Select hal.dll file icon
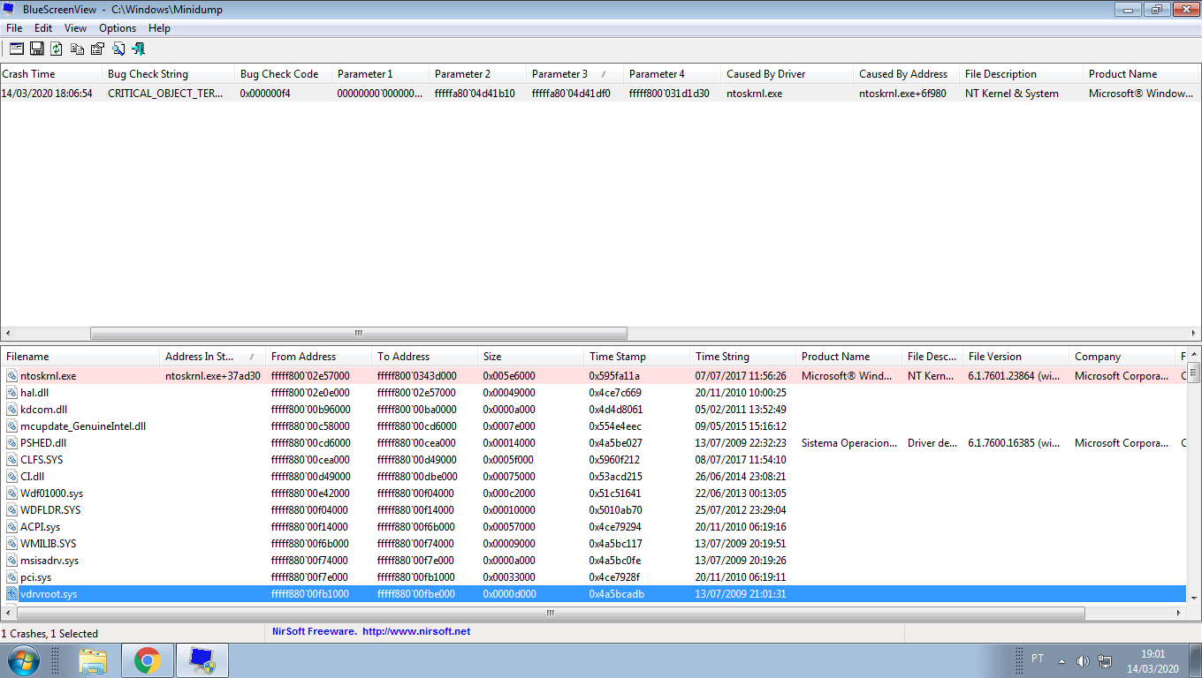Screen dimensions: 1202x678 (x=11, y=393)
